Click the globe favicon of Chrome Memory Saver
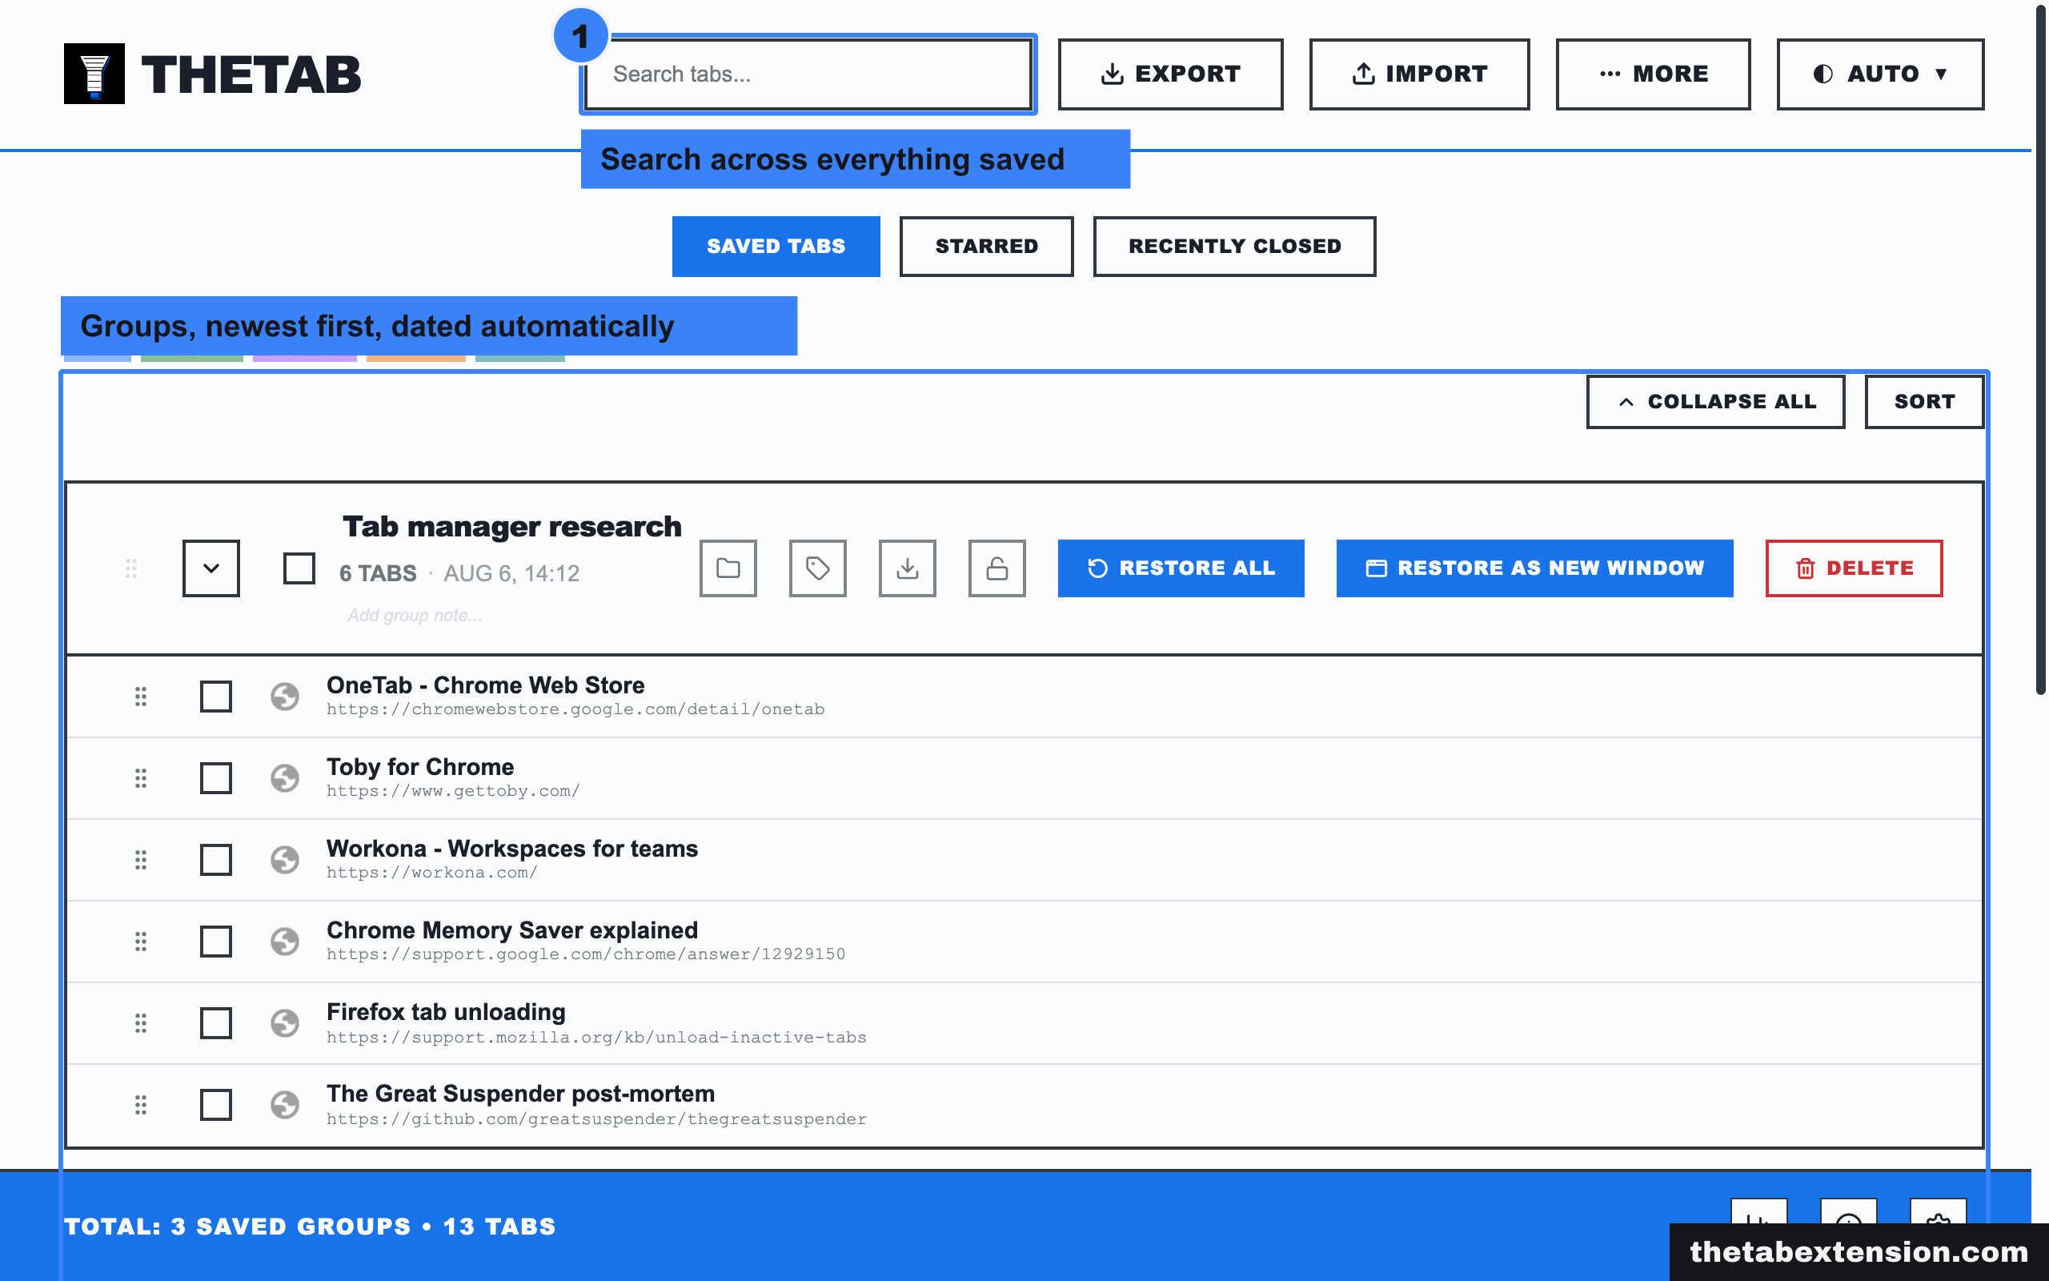Viewport: 2049px width, 1281px height. tap(284, 942)
